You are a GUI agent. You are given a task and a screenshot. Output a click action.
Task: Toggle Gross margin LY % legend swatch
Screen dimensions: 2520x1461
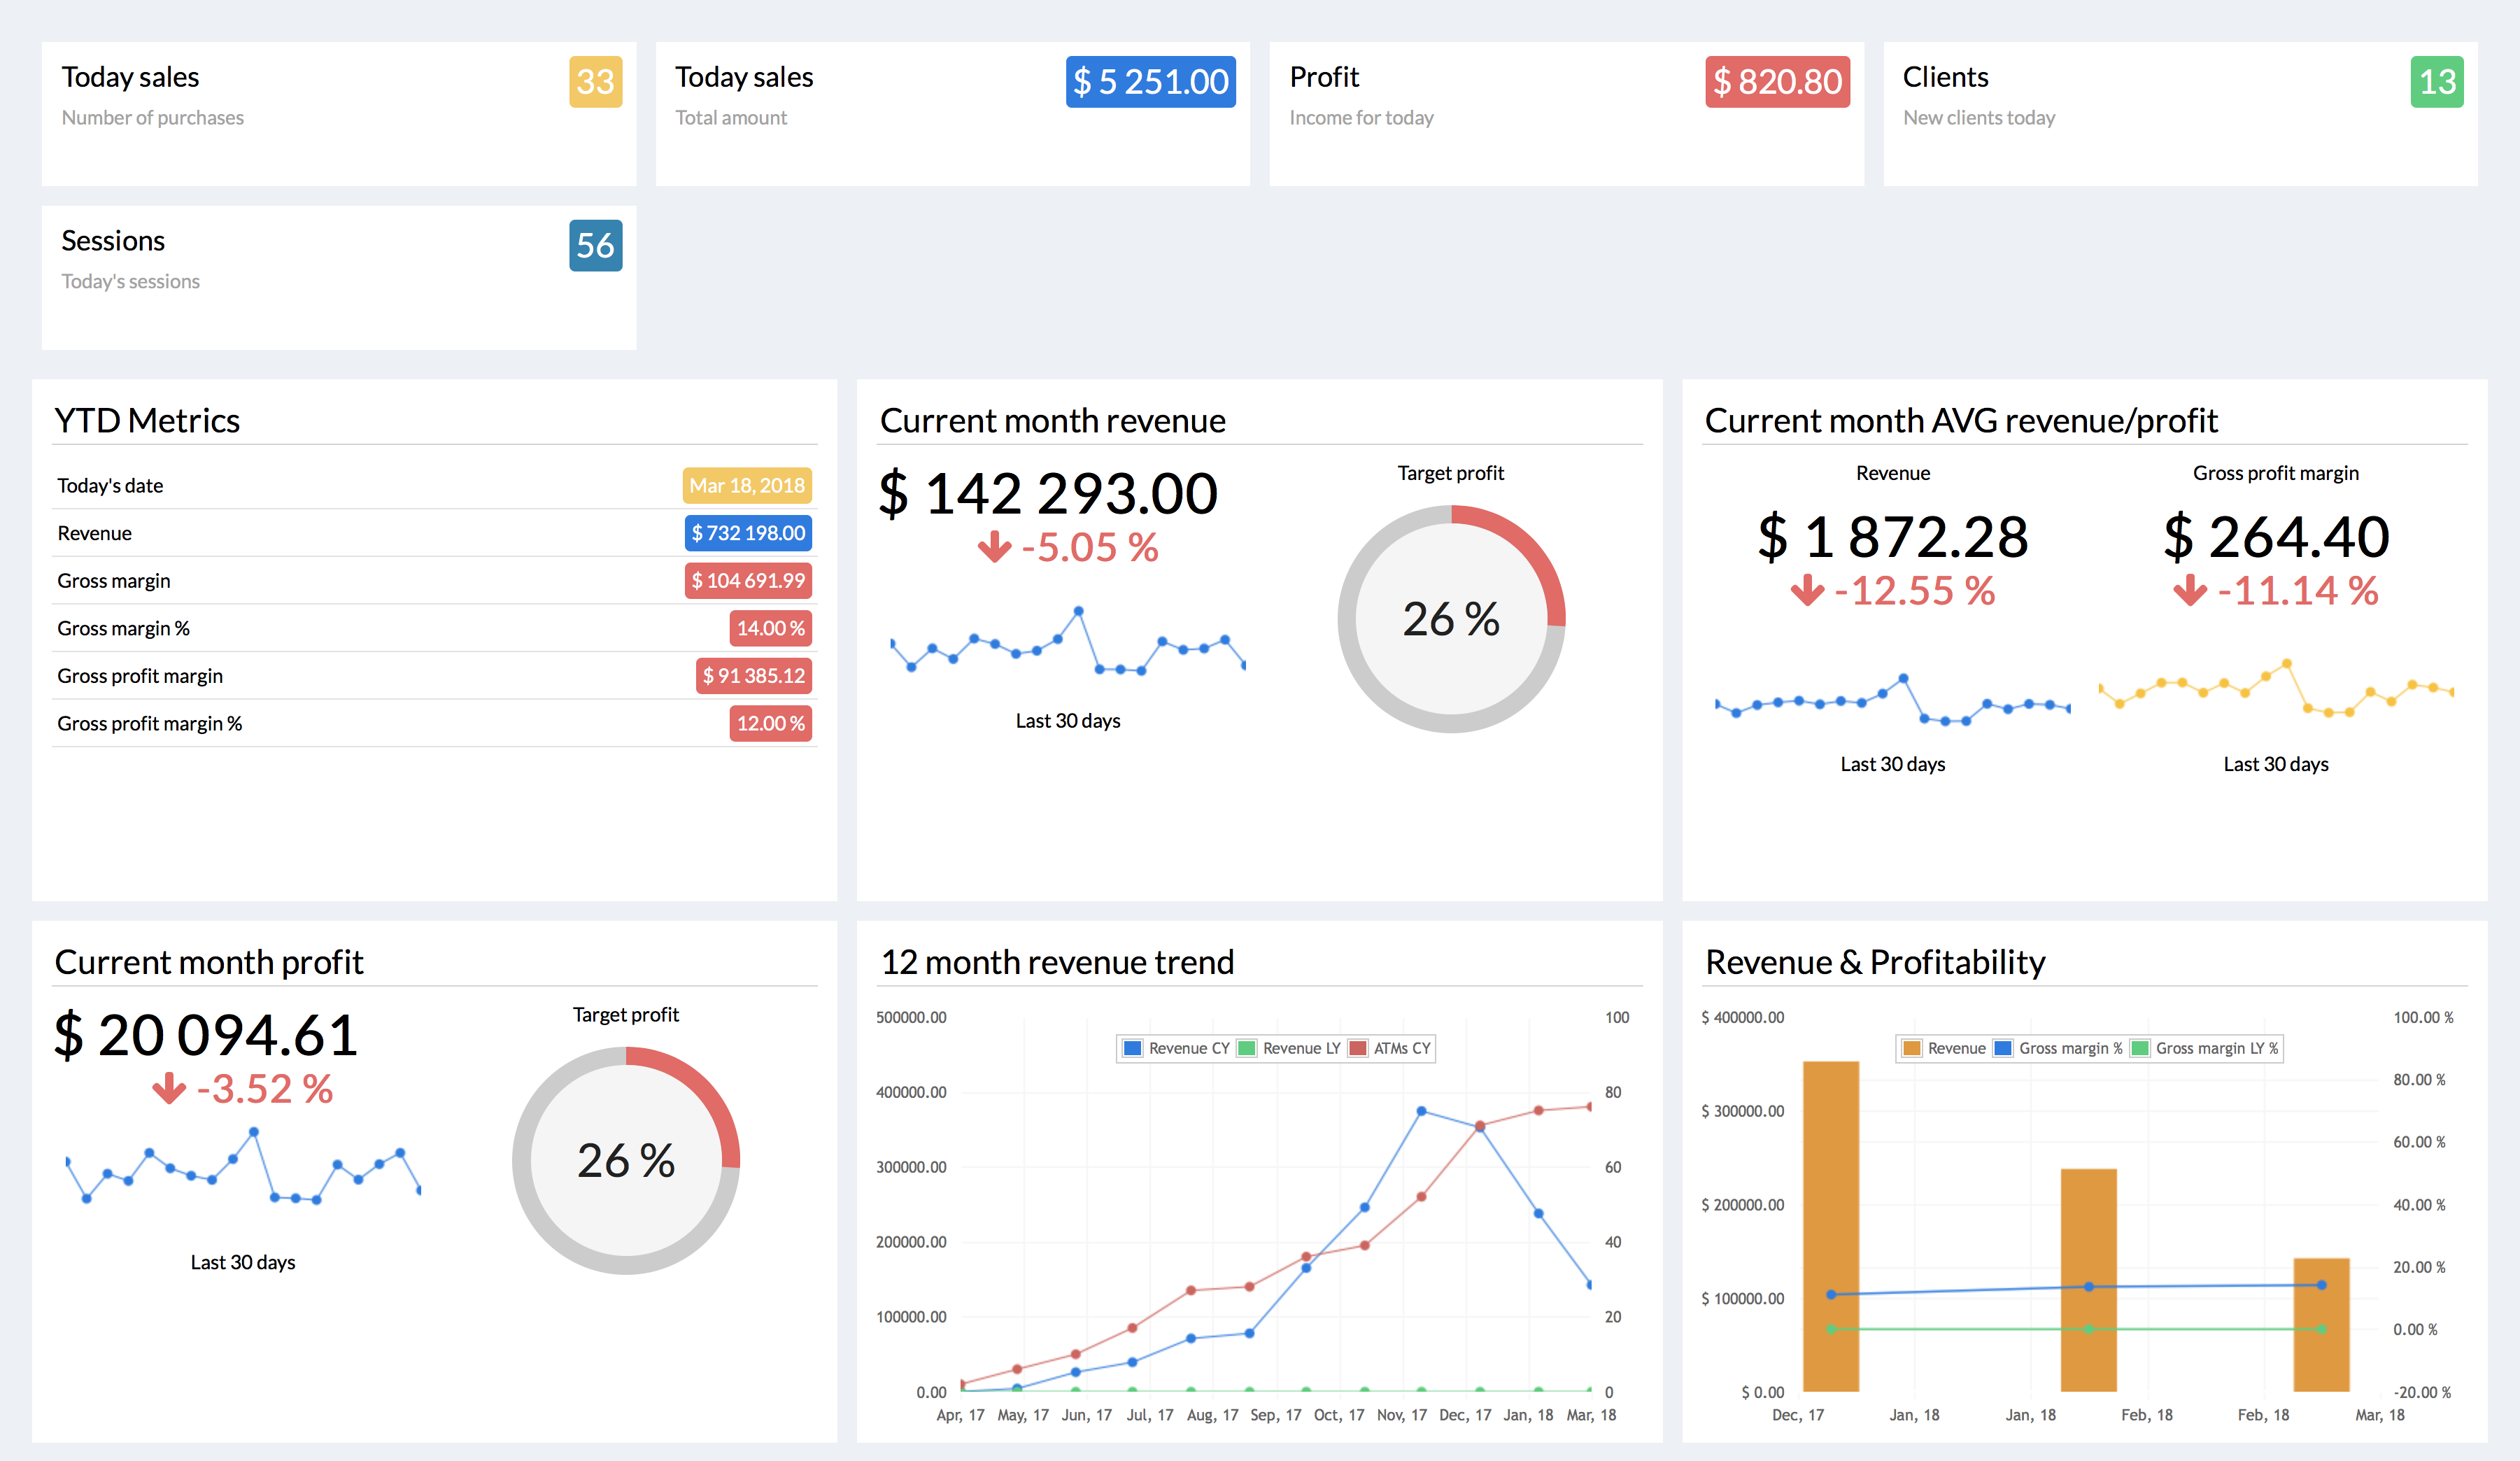pos(2140,1048)
